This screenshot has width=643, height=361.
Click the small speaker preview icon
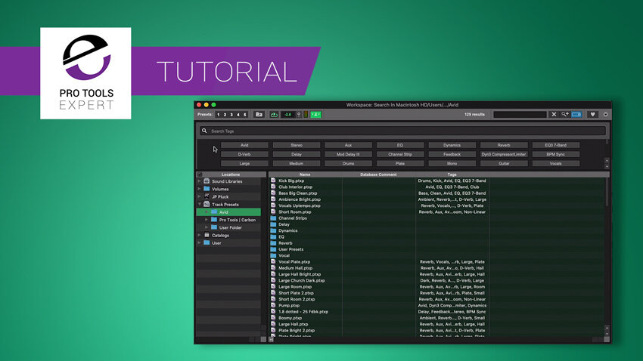tap(299, 115)
